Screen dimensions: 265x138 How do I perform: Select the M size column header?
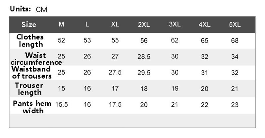click(x=61, y=24)
